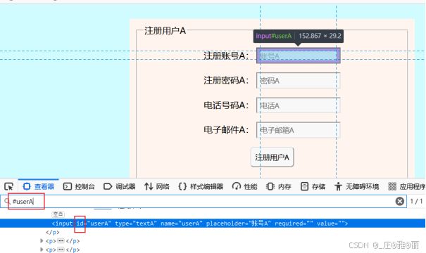The height and width of the screenshot is (253, 426).
Task: Activate the element picker tool icon
Action: [8, 186]
